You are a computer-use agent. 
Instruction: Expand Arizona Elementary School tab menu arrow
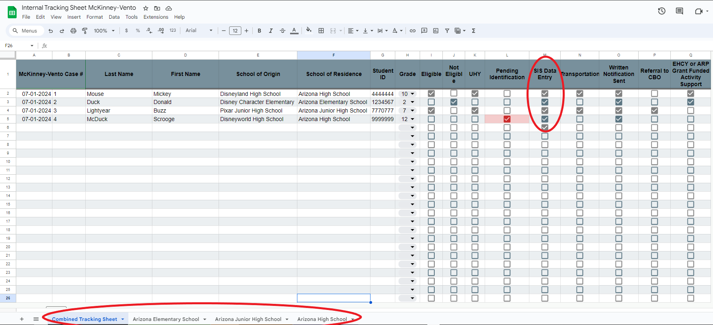(x=205, y=319)
